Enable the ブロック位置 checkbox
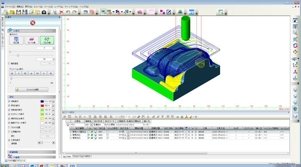301x167 pixels. 9,127
